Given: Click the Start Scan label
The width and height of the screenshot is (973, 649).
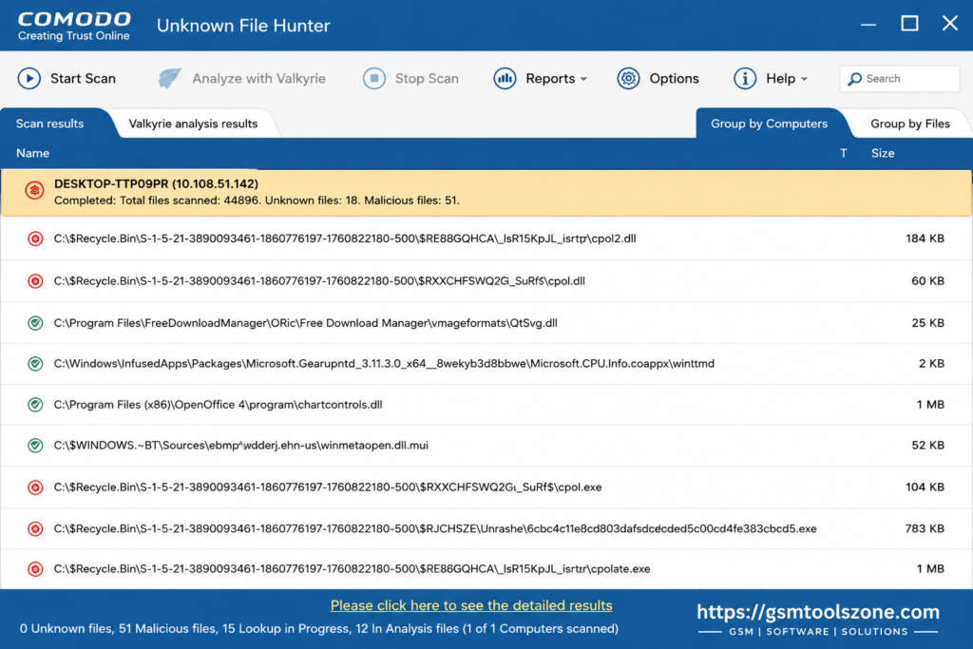Looking at the screenshot, I should point(84,78).
